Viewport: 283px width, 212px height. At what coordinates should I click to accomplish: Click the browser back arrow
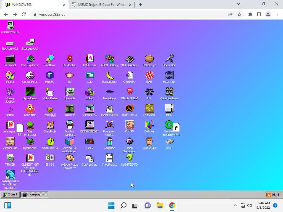[x=6, y=14]
